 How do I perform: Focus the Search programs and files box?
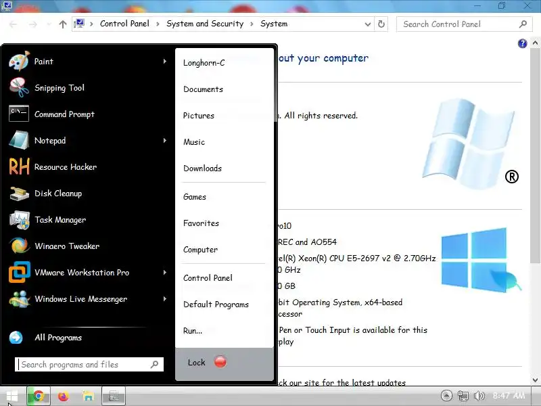tap(89, 364)
